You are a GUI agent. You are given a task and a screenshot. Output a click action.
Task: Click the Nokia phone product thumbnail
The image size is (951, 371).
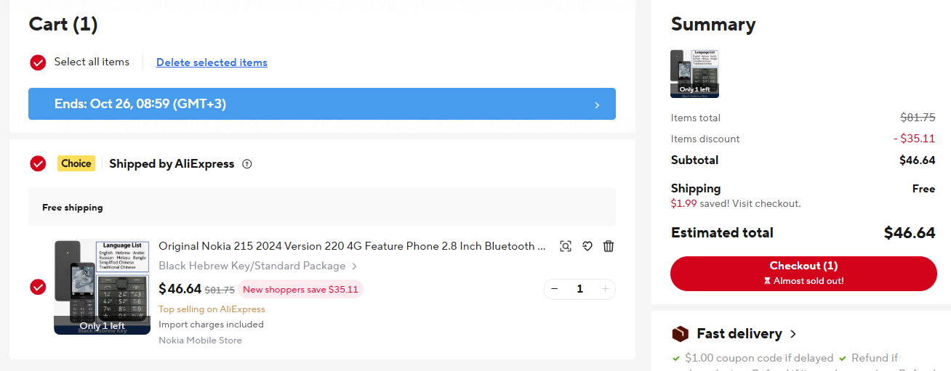click(102, 287)
